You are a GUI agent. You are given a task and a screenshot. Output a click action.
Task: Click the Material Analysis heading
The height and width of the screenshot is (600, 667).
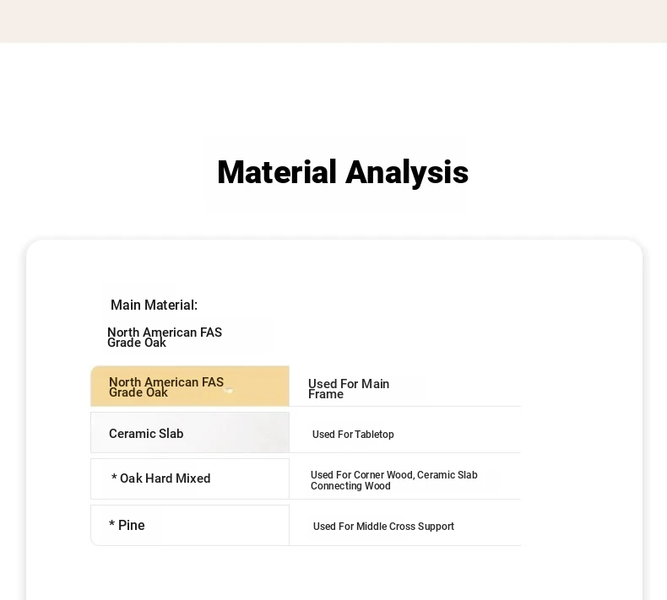(x=342, y=172)
